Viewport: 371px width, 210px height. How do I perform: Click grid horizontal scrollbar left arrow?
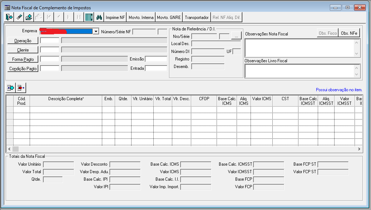click(x=9, y=149)
